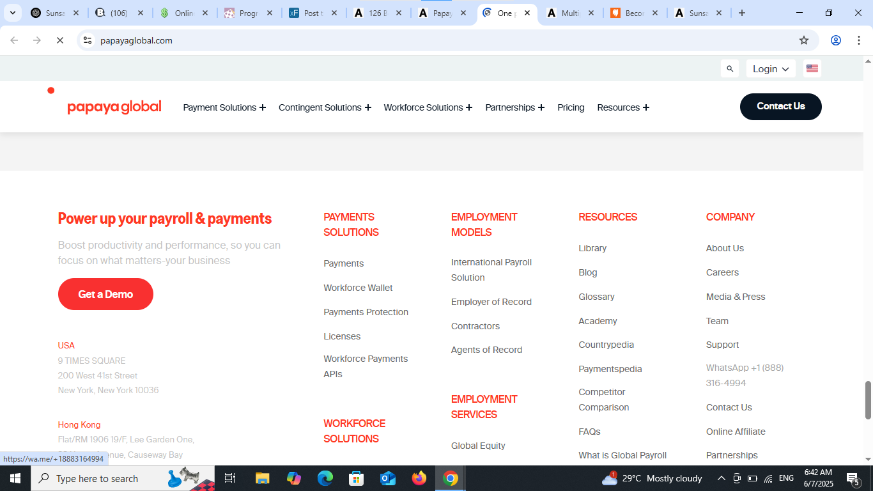
Task: Open the clock and date flyout
Action: pos(818,478)
